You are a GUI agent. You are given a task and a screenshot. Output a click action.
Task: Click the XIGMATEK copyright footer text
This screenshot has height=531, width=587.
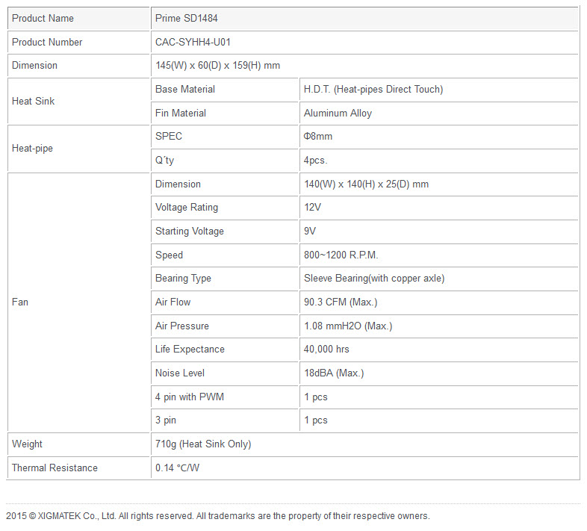218,516
